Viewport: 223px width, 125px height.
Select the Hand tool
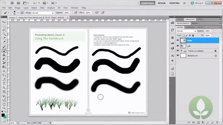click(4, 104)
